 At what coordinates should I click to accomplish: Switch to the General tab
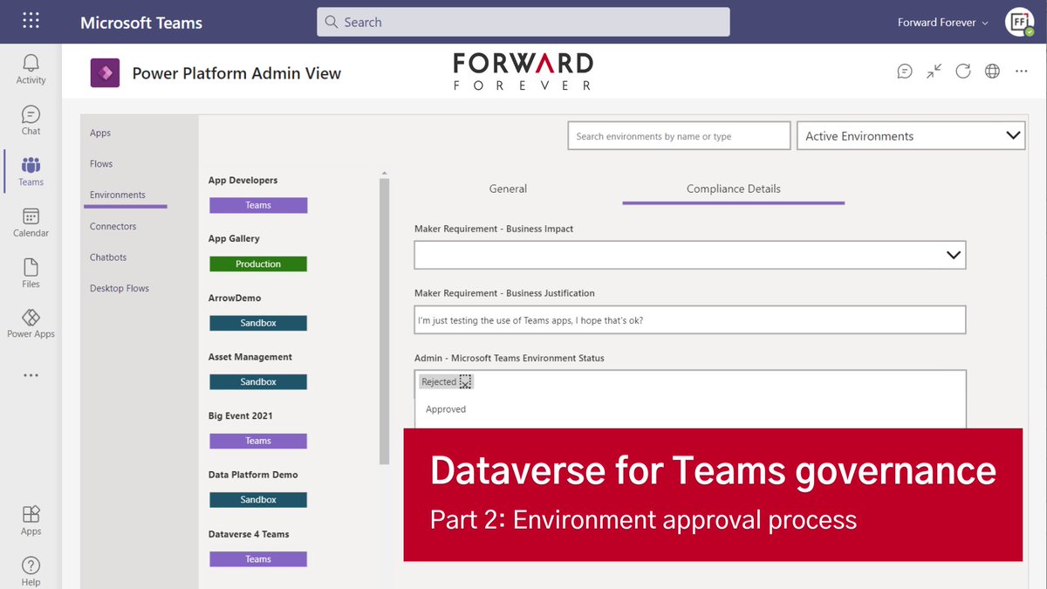coord(508,188)
